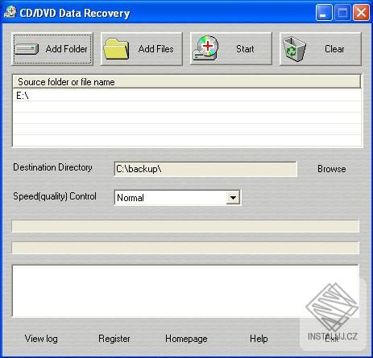Open the Speed(quality) Control dropdown arrow

233,198
